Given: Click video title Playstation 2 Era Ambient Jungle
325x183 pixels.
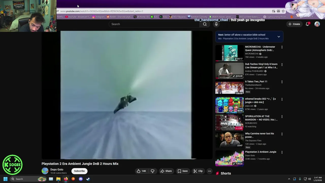Looking at the screenshot, I should tap(80, 164).
